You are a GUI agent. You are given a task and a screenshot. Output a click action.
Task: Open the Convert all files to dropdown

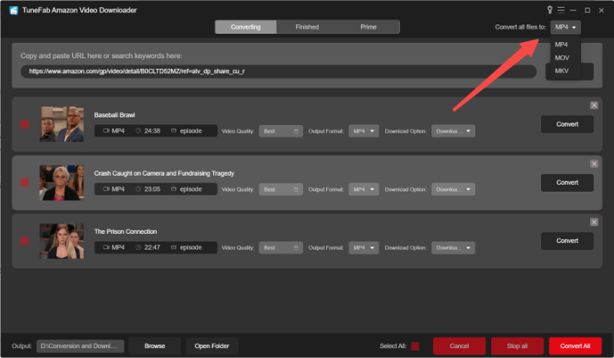click(566, 27)
